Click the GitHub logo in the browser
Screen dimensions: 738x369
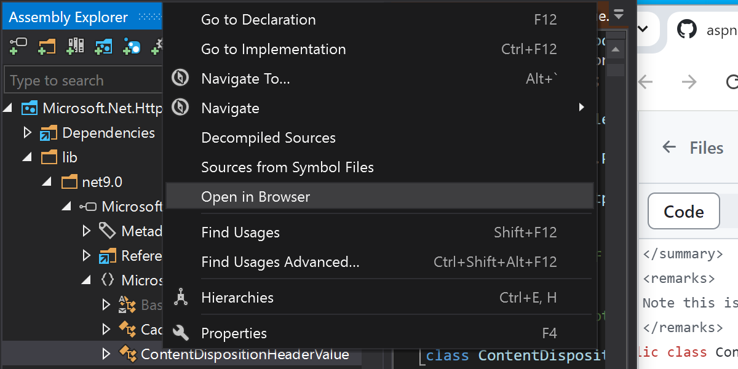coord(687,28)
